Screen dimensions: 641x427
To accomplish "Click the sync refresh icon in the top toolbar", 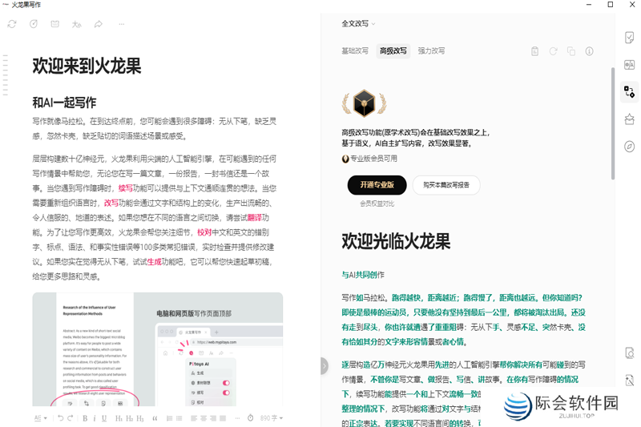I will [12, 24].
